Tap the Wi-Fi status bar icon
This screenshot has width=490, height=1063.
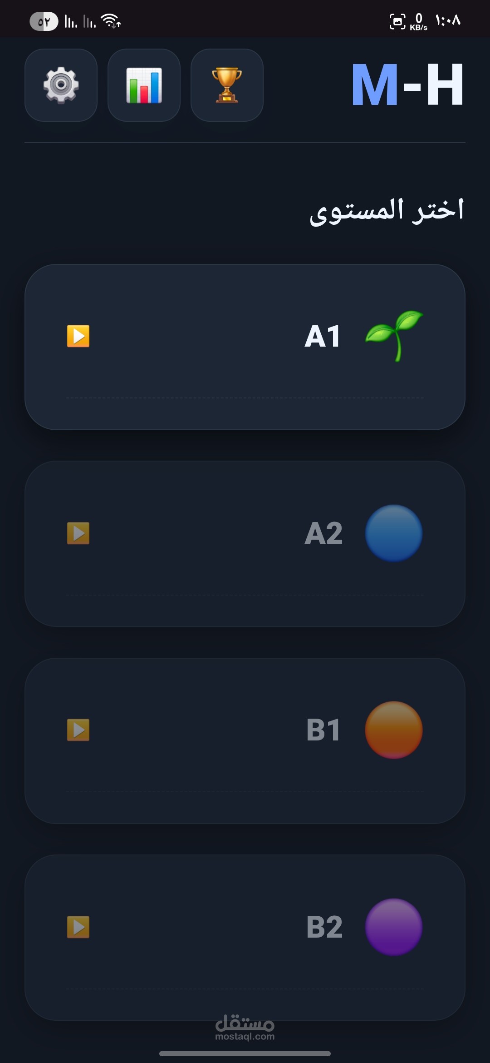110,21
